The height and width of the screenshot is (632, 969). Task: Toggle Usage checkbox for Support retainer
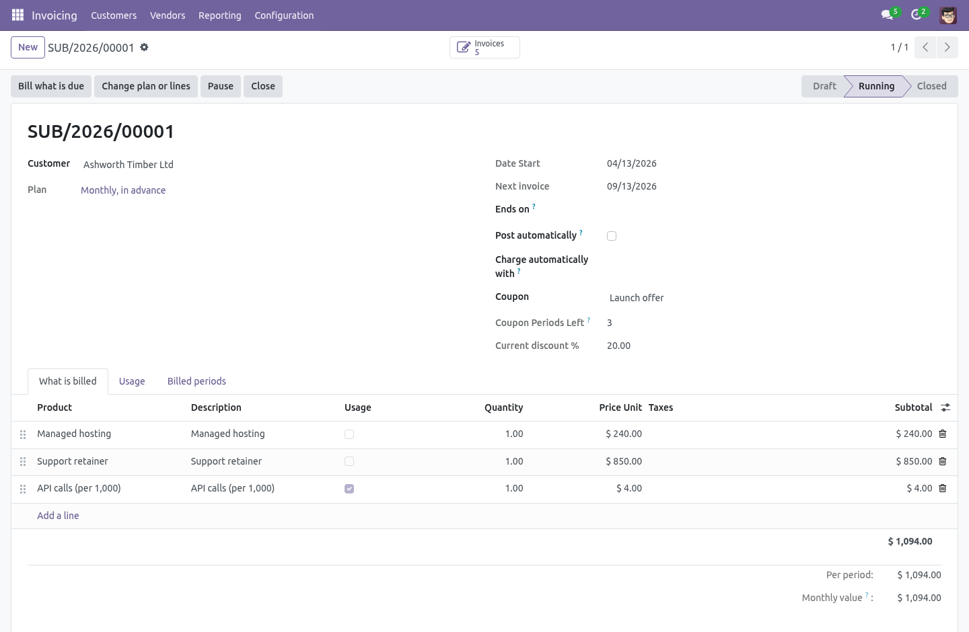349,461
